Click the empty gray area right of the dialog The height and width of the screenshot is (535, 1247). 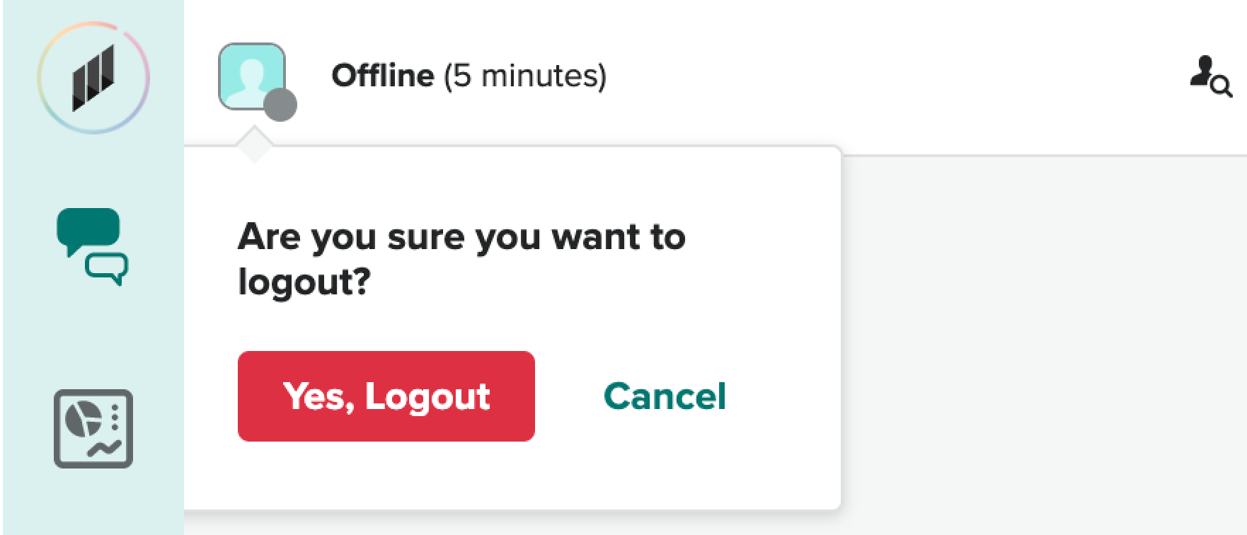pyautogui.click(x=1040, y=340)
